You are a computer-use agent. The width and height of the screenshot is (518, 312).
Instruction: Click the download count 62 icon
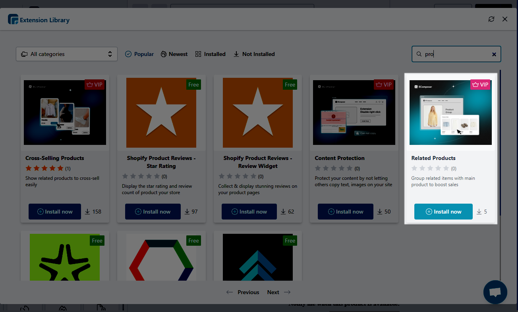pyautogui.click(x=284, y=212)
